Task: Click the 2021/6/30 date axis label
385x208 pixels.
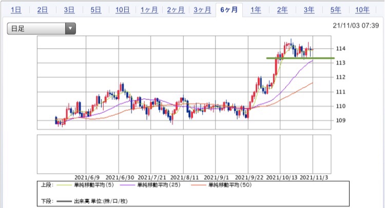Action: (x=120, y=178)
